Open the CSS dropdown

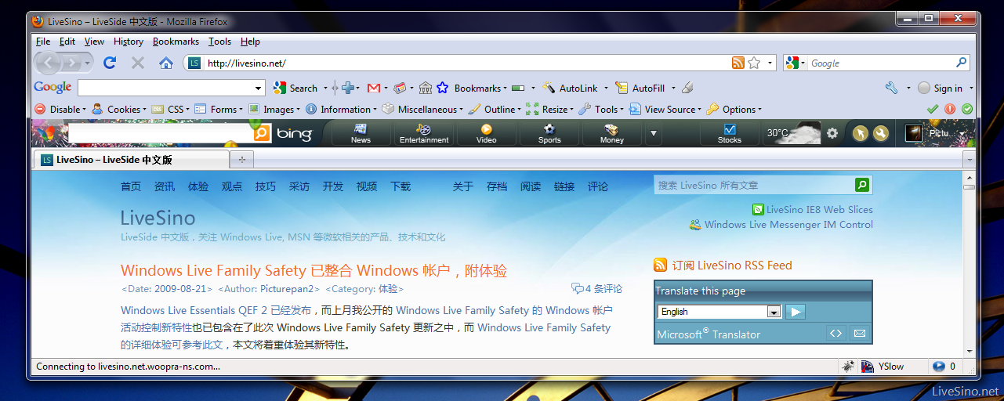170,109
